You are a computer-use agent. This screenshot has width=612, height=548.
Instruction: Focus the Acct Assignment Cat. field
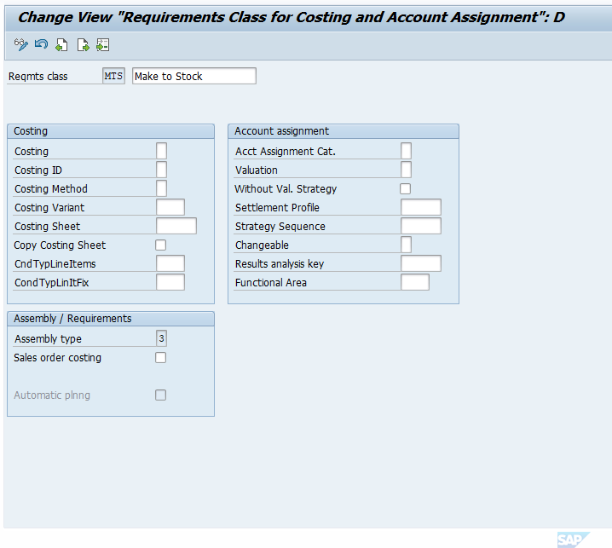(406, 151)
